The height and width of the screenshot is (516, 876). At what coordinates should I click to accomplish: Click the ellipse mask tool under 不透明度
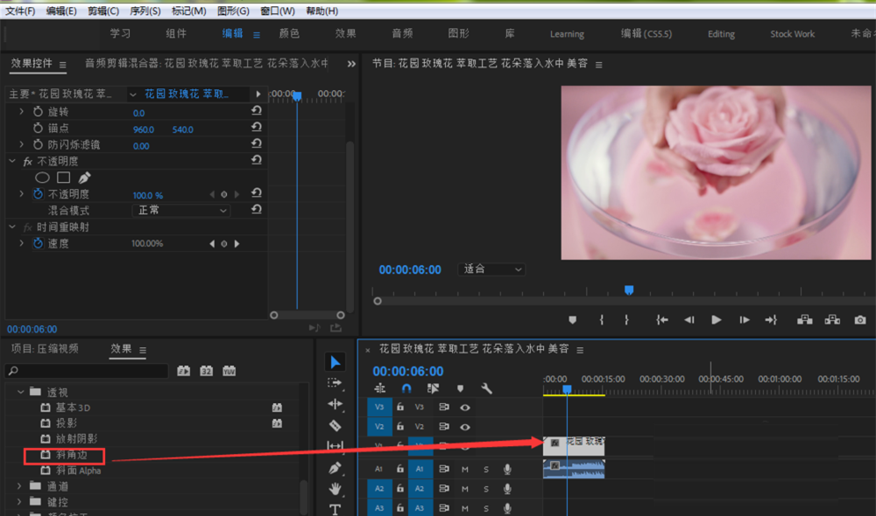point(42,178)
